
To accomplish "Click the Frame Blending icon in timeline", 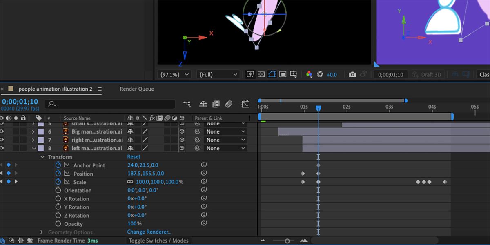I will click(x=216, y=104).
